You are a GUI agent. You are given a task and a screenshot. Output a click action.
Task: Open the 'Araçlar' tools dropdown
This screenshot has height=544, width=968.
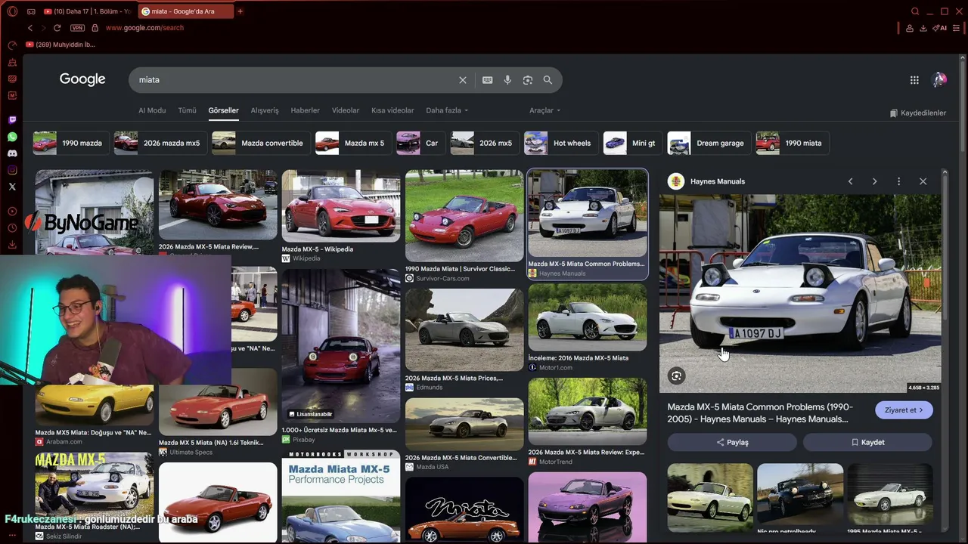pyautogui.click(x=544, y=110)
